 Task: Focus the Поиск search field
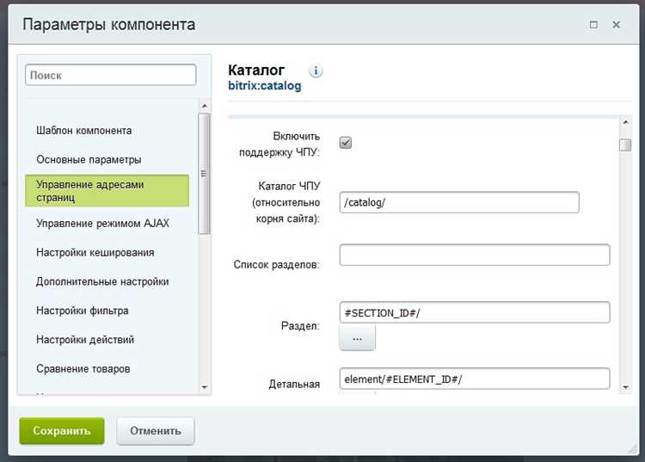(111, 75)
